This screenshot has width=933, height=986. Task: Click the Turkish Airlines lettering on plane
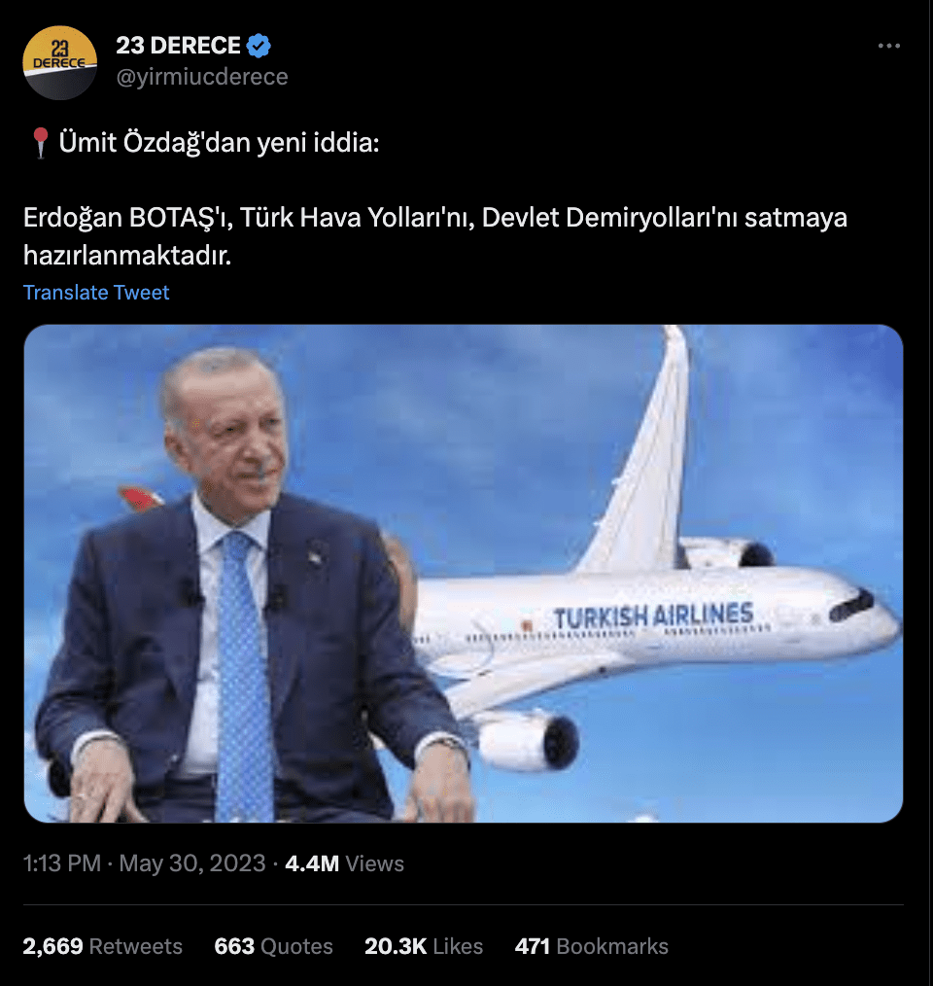(x=653, y=616)
